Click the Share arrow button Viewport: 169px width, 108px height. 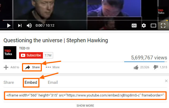32,67
